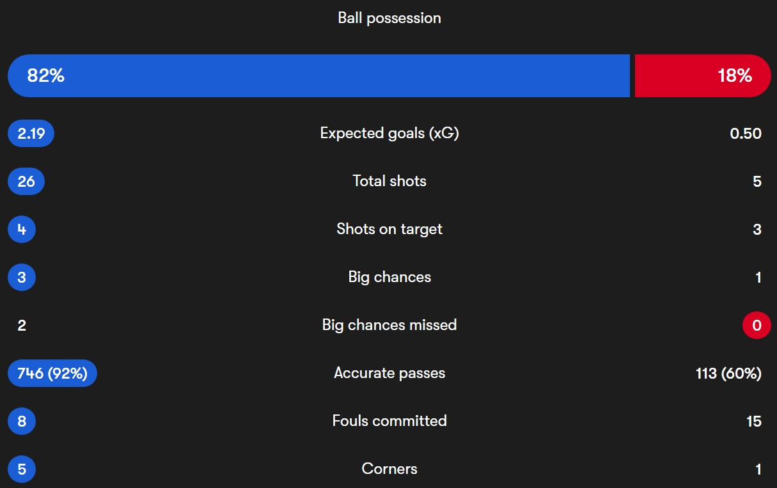Click the blue 82% possession bar
This screenshot has width=777, height=488.
coord(318,76)
